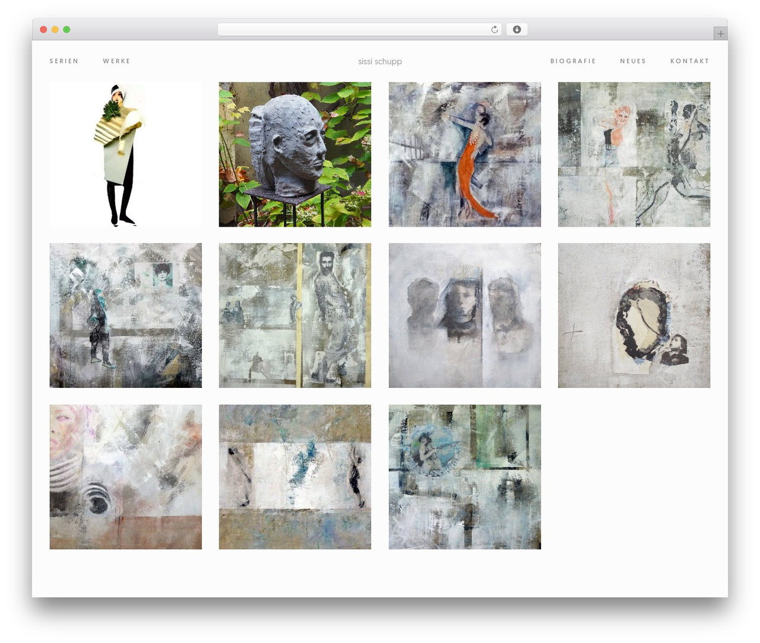Open the stone head sculpture thumbnail
760x643 pixels.
pyautogui.click(x=295, y=154)
